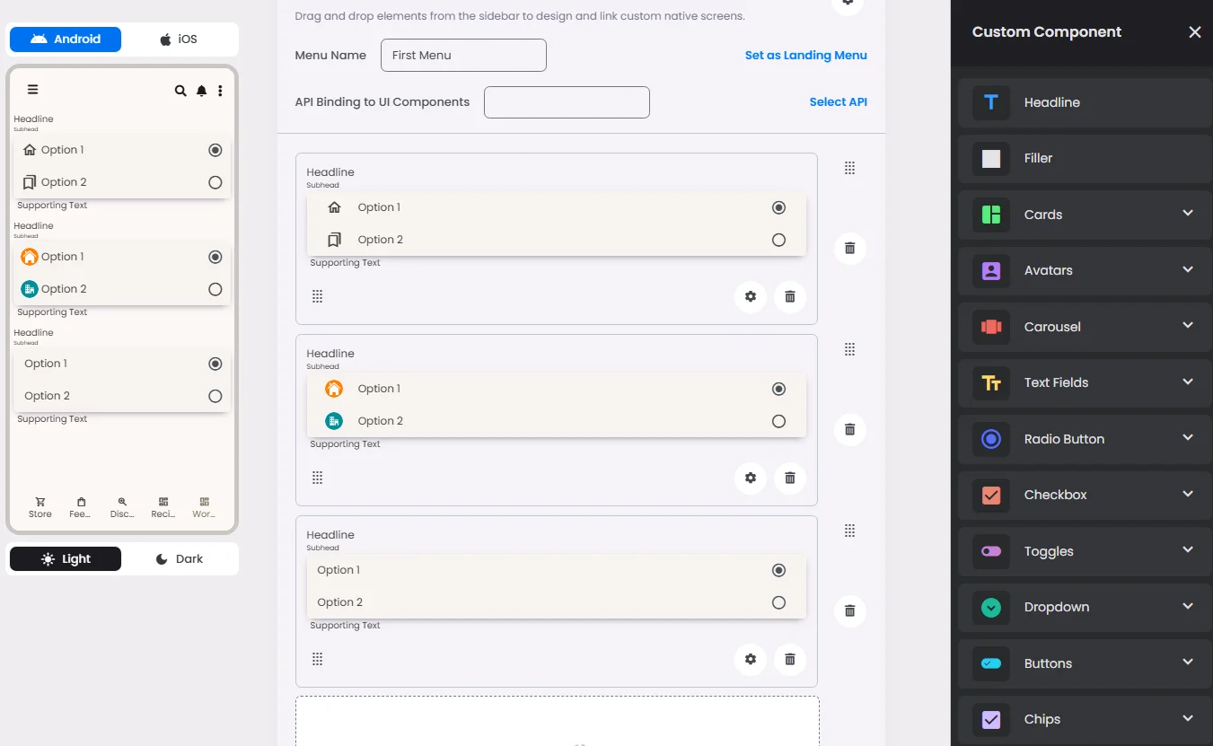The height and width of the screenshot is (746, 1213).
Task: Close the Custom Component panel
Action: click(x=1195, y=32)
